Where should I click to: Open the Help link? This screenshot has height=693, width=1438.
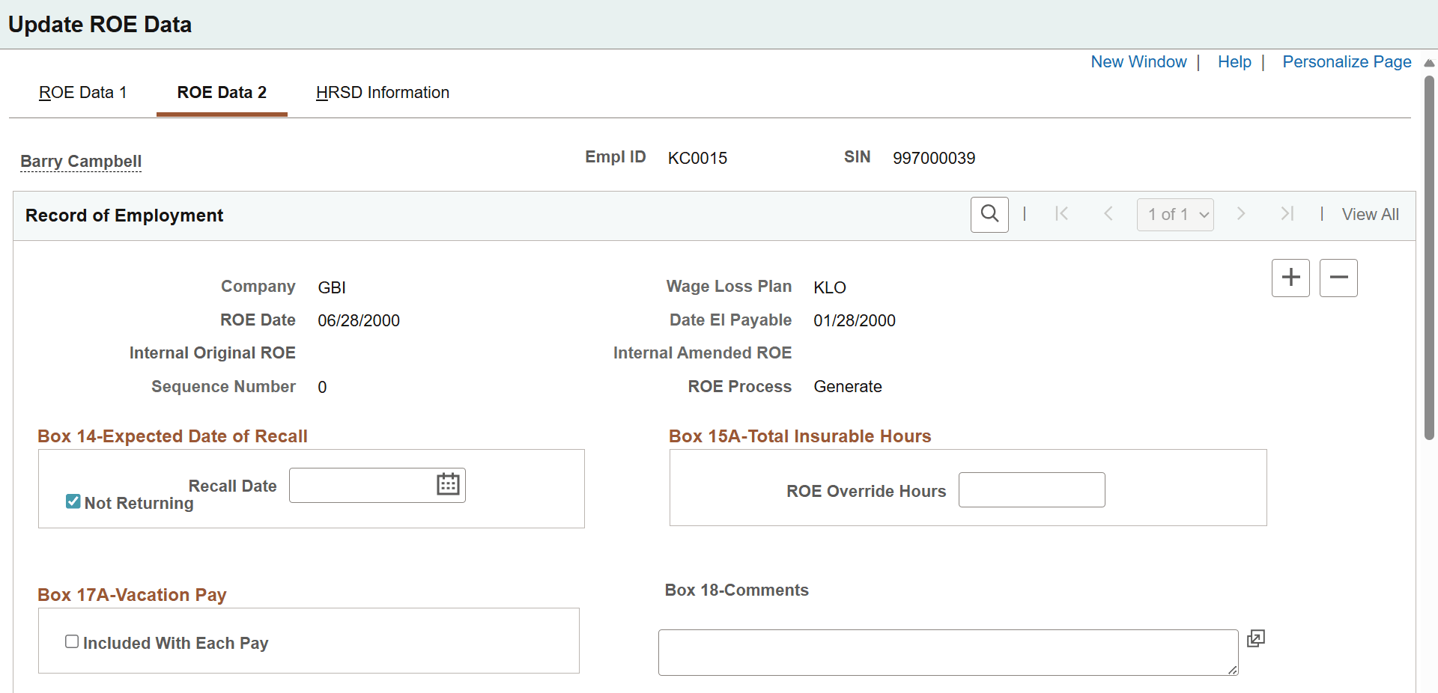[1234, 62]
